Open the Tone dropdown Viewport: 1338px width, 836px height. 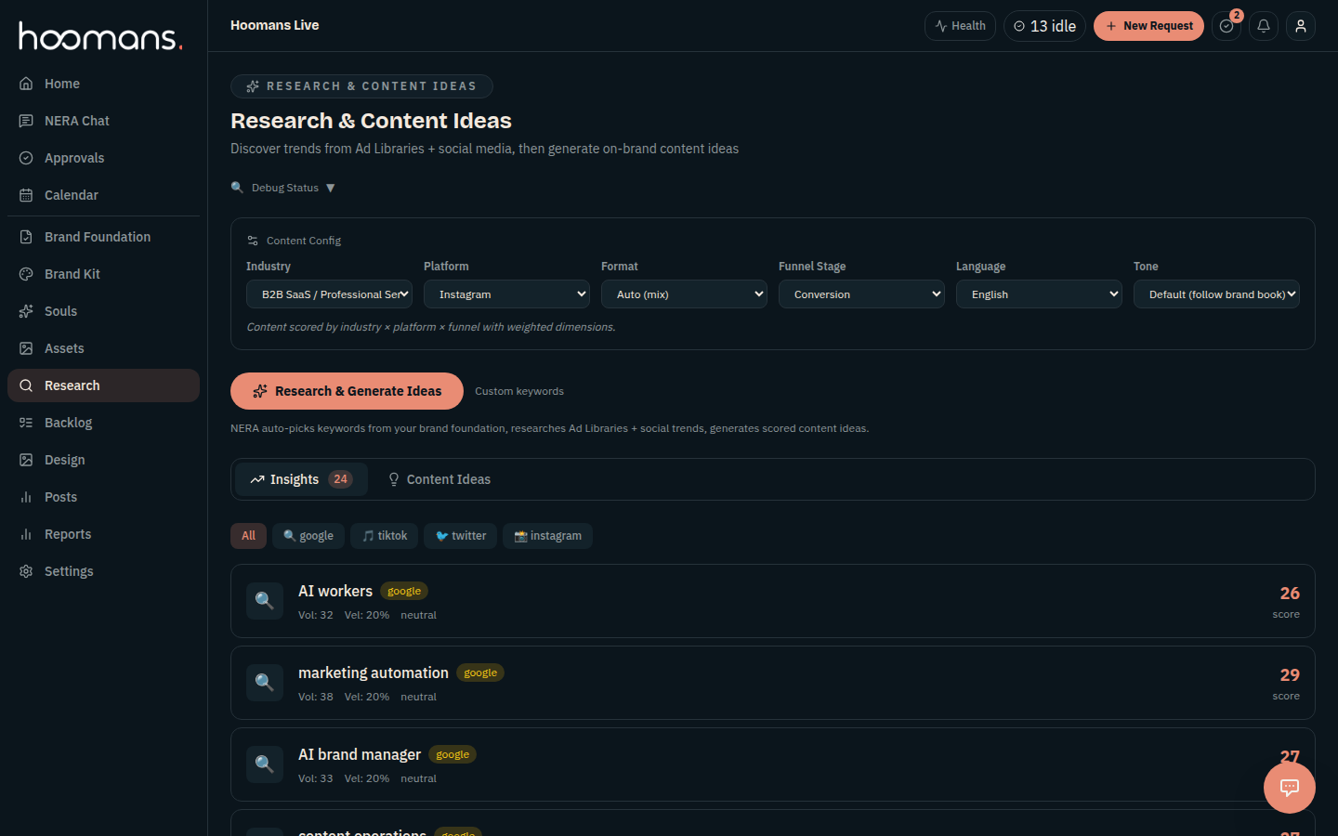coord(1216,294)
